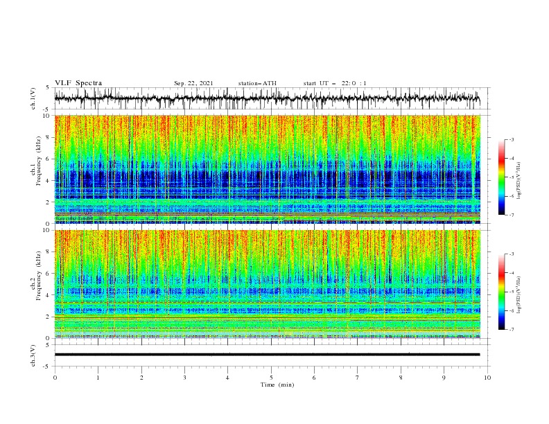The height and width of the screenshot is (424, 549).
Task: Click the ch.1 'Frequency (kHz)' axis label
Action: tap(39, 161)
